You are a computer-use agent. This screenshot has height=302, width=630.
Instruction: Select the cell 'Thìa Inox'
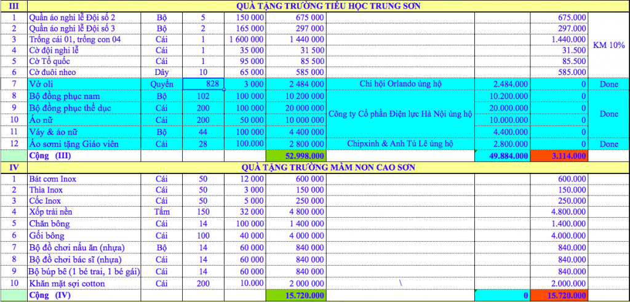(84, 189)
